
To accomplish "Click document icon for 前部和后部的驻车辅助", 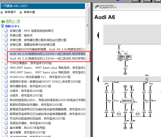I will (6, 104).
